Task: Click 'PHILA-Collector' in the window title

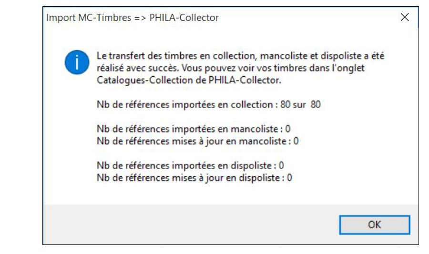Action: (x=184, y=18)
